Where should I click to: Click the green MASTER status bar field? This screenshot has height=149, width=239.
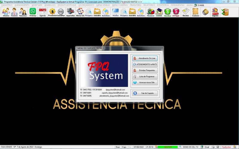click(x=168, y=147)
